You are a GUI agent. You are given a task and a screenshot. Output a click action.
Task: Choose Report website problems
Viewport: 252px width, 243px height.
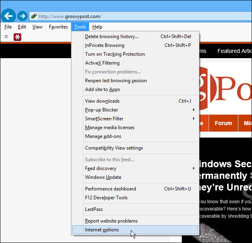pos(135,221)
